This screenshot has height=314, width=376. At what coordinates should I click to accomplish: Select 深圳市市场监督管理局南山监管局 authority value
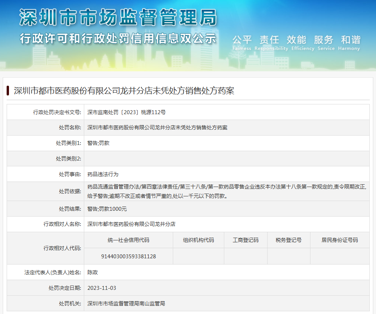pyautogui.click(x=126, y=303)
